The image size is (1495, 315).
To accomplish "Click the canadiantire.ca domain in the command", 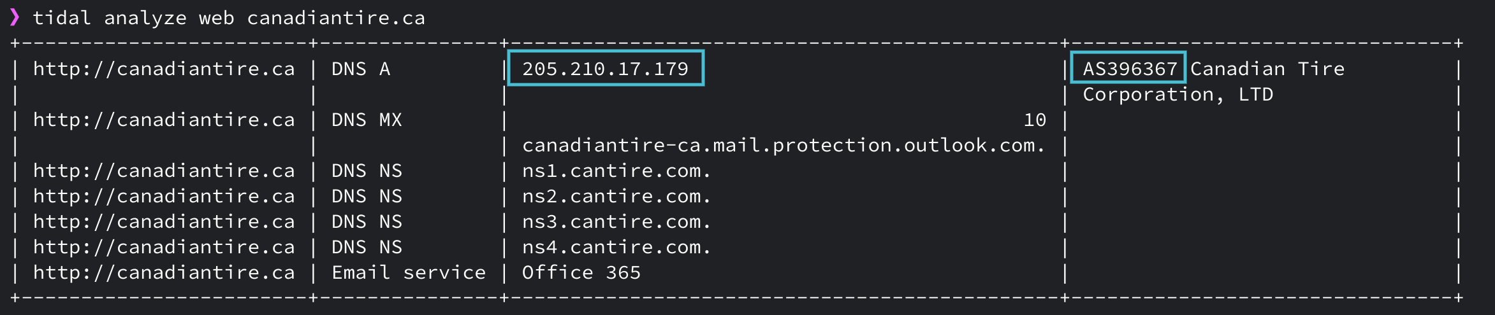I will [336, 18].
